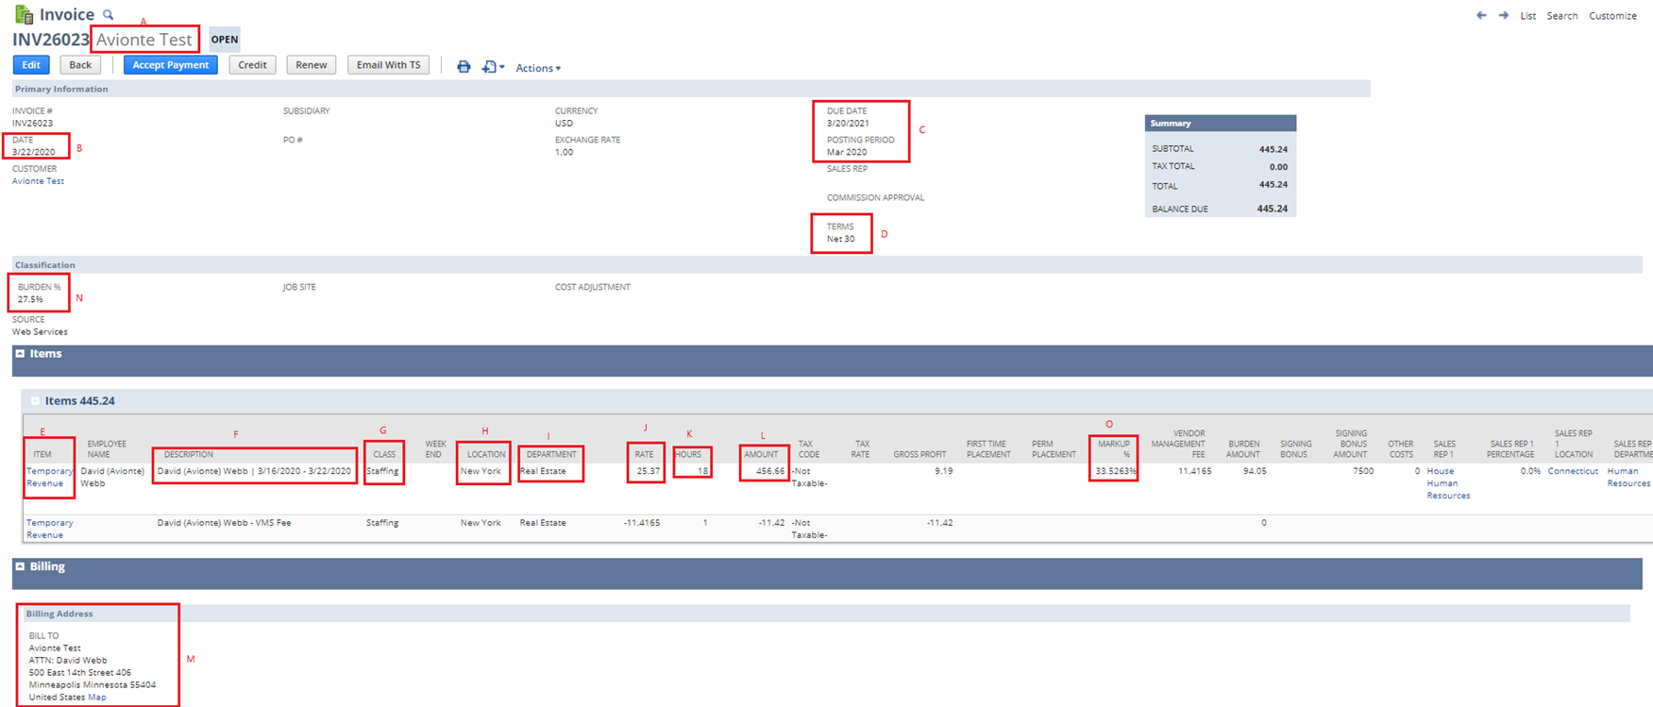The image size is (1653, 707).
Task: Click the Credit button
Action: (x=252, y=65)
